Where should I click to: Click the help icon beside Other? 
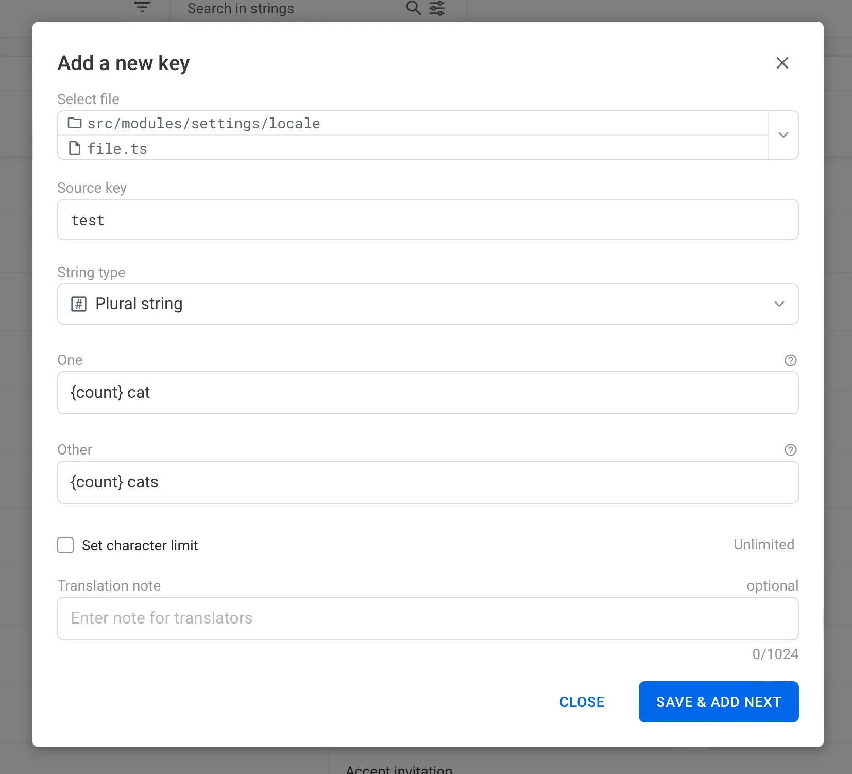[790, 450]
